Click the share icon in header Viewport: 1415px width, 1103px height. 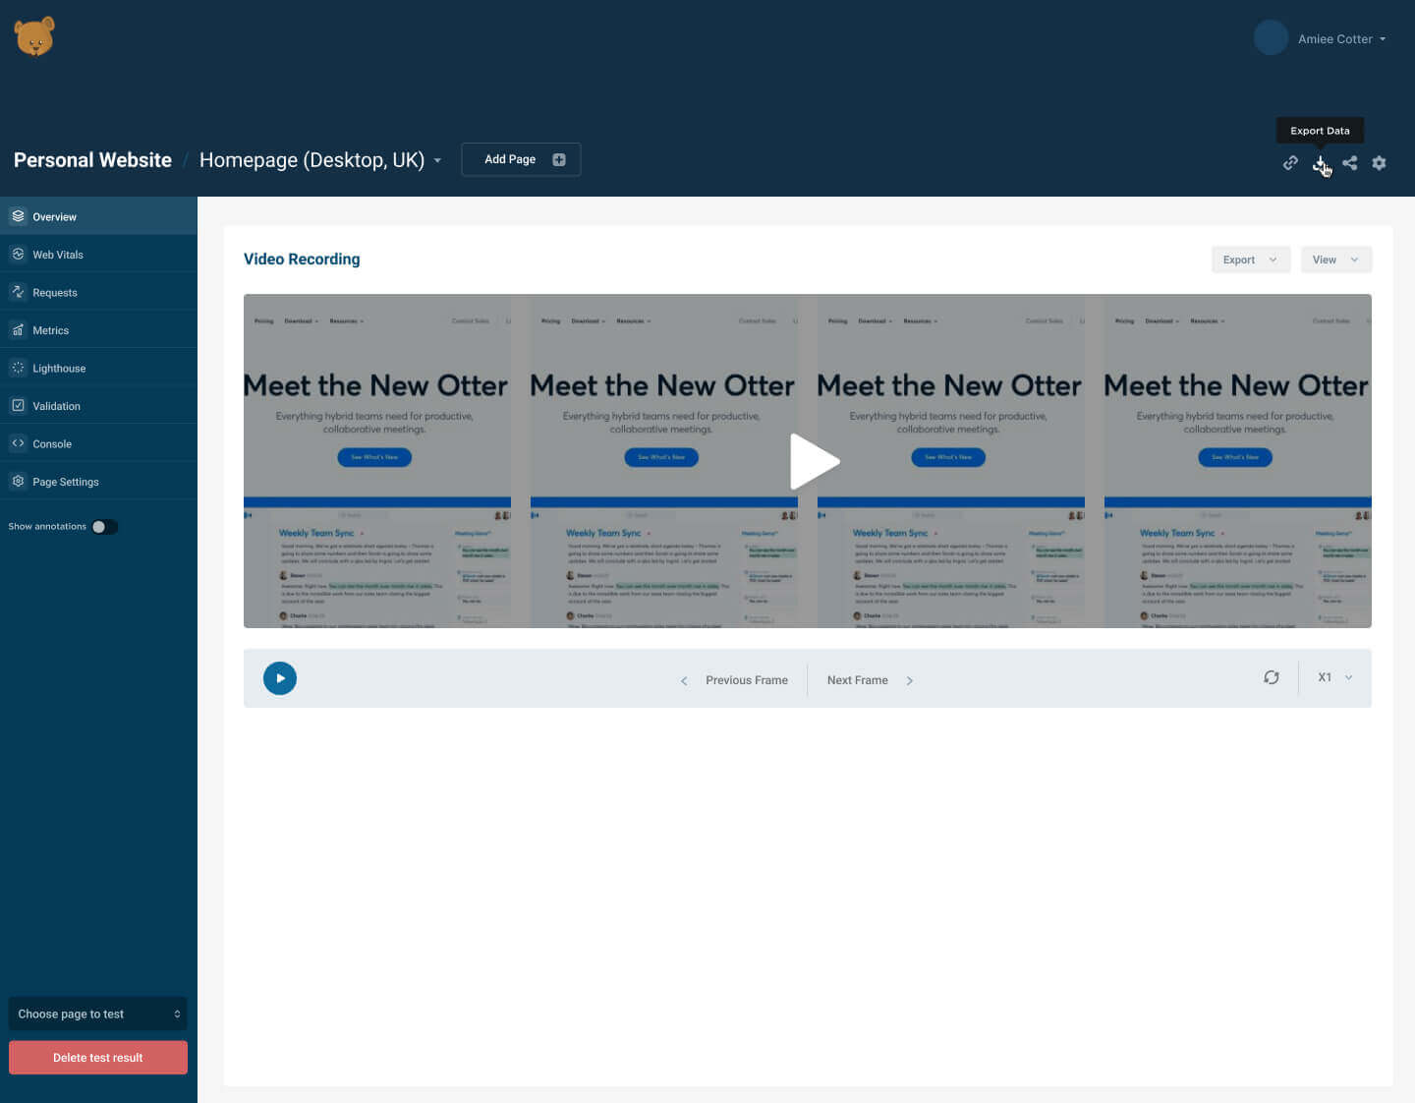click(x=1350, y=163)
